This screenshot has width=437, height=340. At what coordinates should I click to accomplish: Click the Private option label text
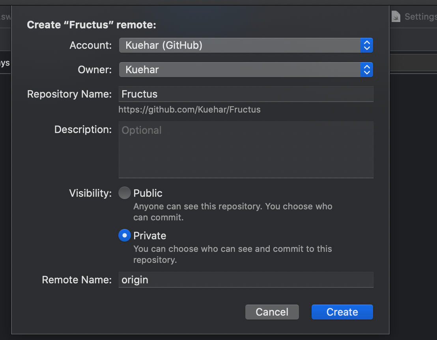coord(149,236)
